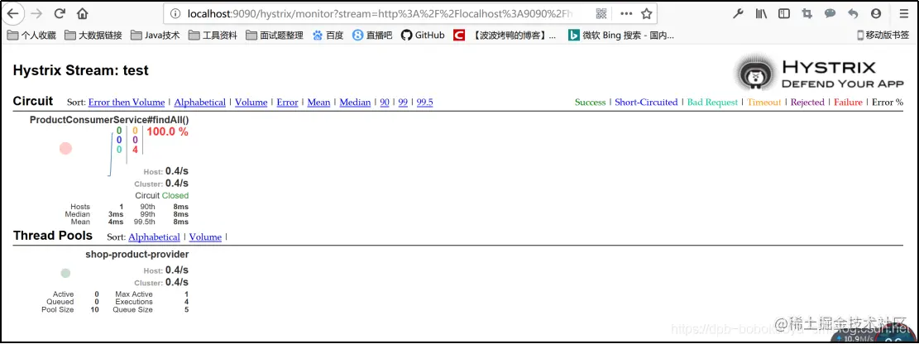Open the browser home page icon
Image resolution: width=919 pixels, height=344 pixels.
click(83, 13)
